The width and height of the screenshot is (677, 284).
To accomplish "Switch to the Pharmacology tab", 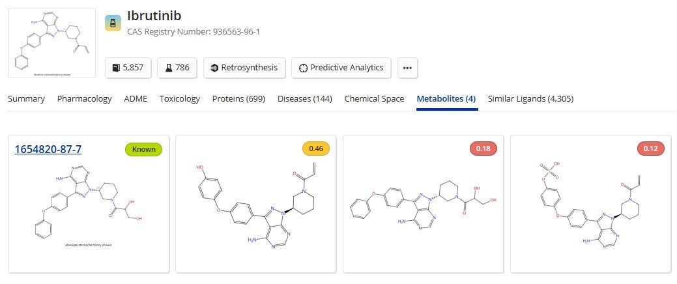I will tap(84, 99).
